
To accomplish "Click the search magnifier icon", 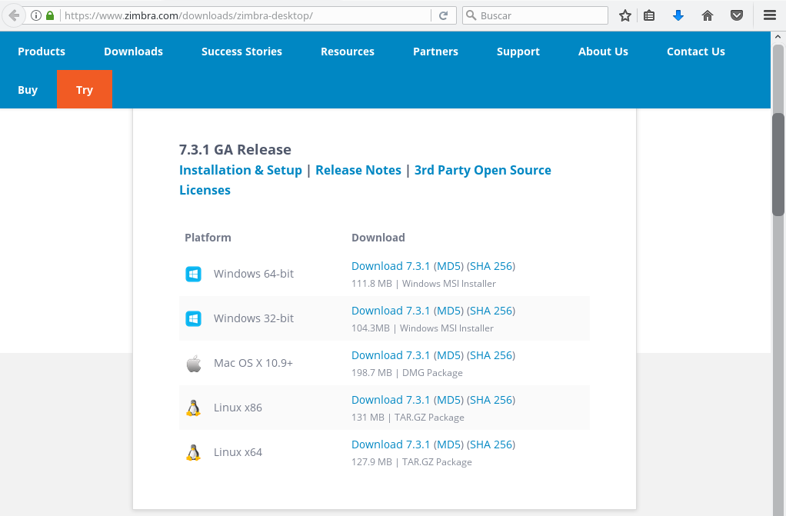I will pyautogui.click(x=471, y=15).
